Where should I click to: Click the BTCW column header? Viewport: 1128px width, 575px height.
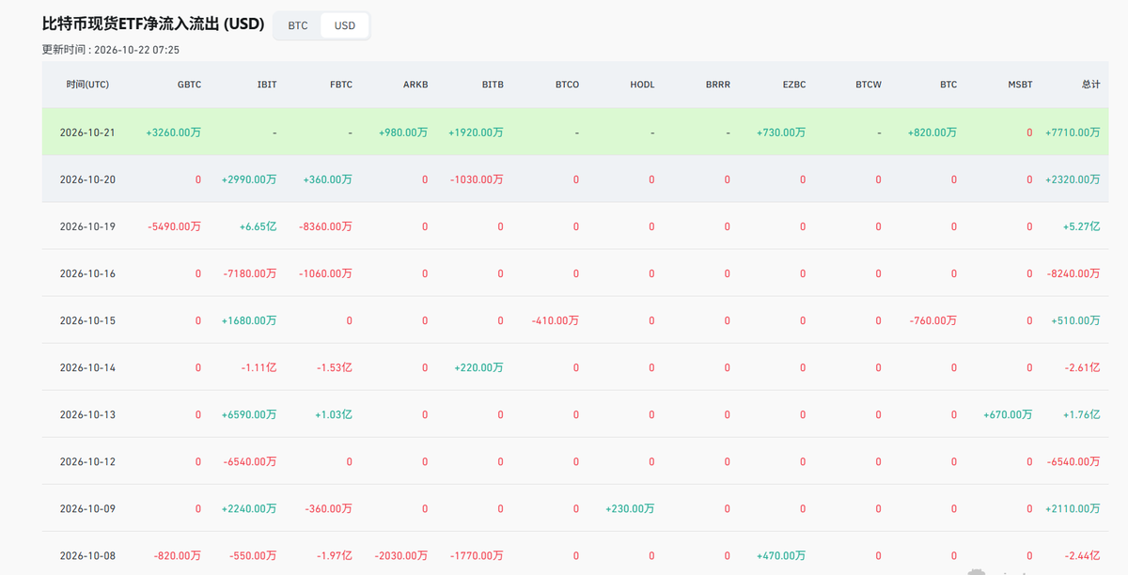pyautogui.click(x=869, y=85)
